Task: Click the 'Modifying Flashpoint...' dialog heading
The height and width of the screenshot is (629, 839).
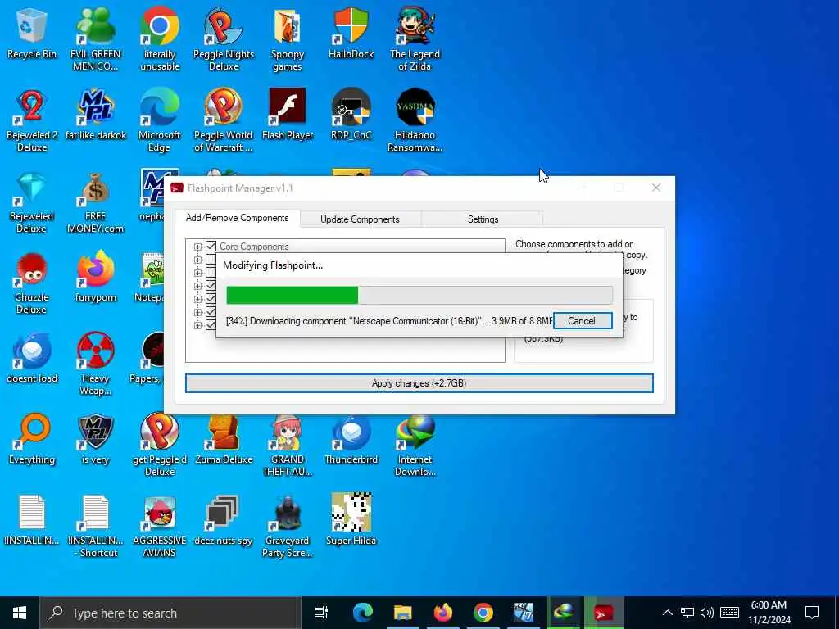Action: (x=273, y=265)
